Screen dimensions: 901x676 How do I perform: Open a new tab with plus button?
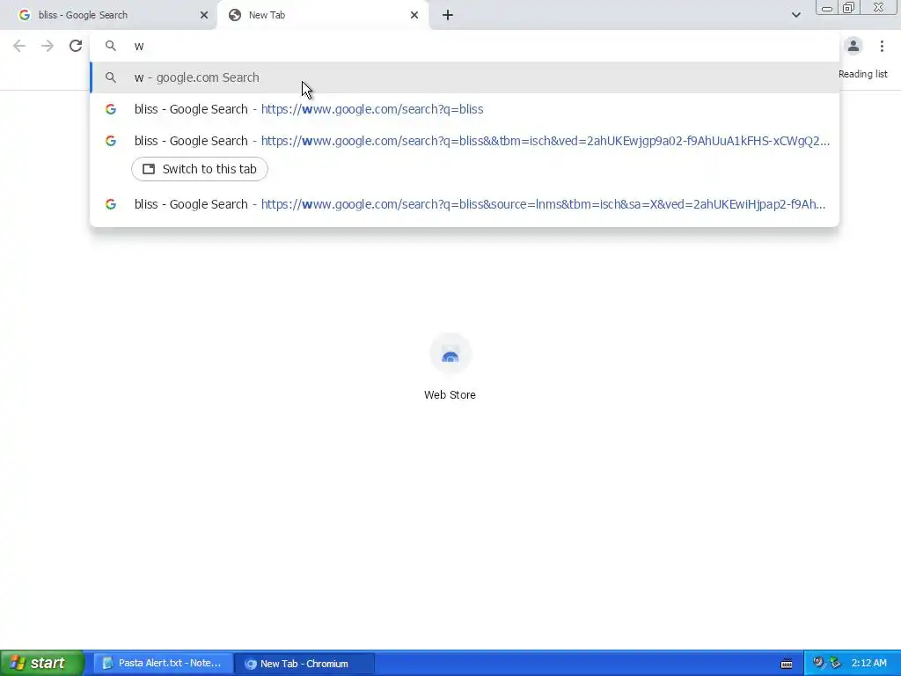448,15
